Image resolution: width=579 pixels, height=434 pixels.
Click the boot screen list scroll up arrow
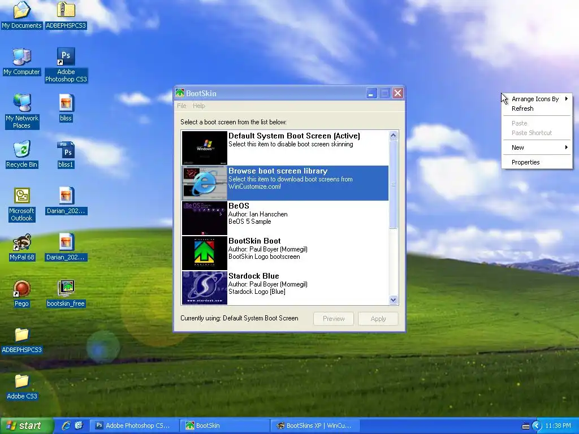coord(394,135)
